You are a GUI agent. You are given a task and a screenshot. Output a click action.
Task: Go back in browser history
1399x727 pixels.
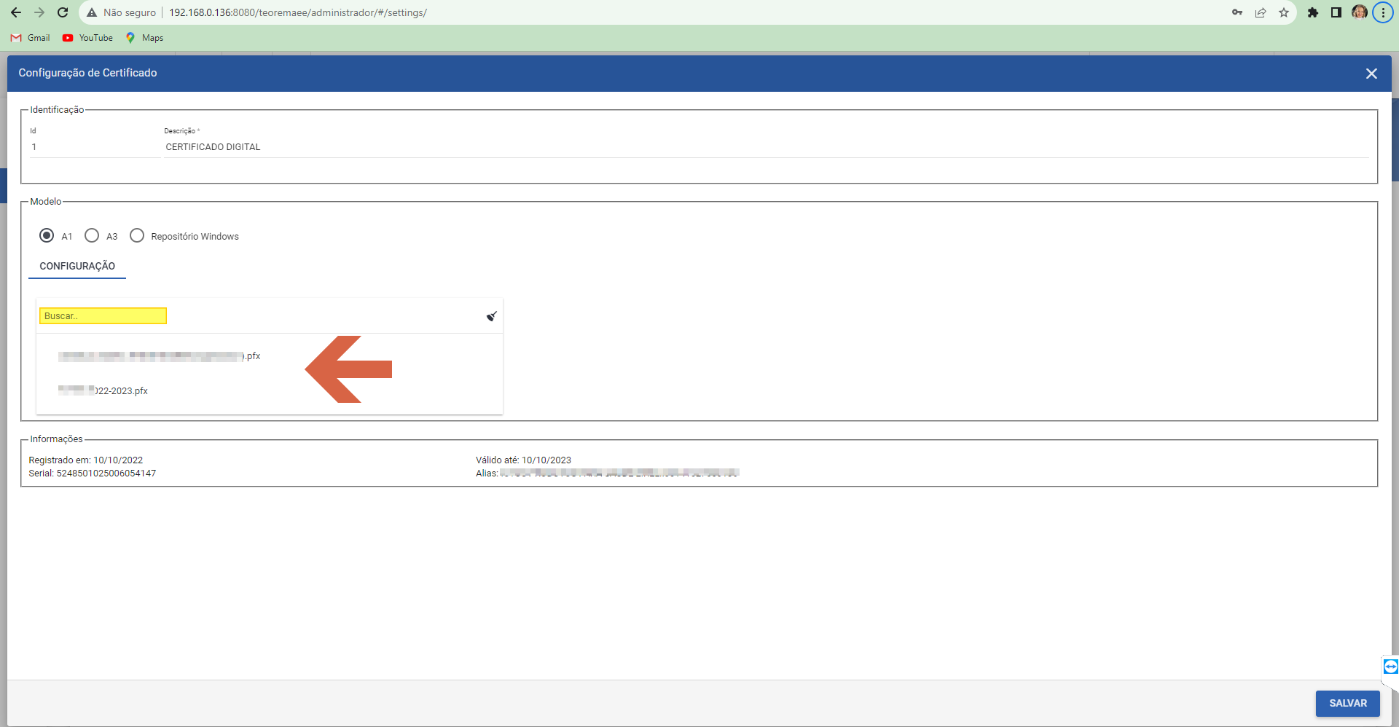16,12
